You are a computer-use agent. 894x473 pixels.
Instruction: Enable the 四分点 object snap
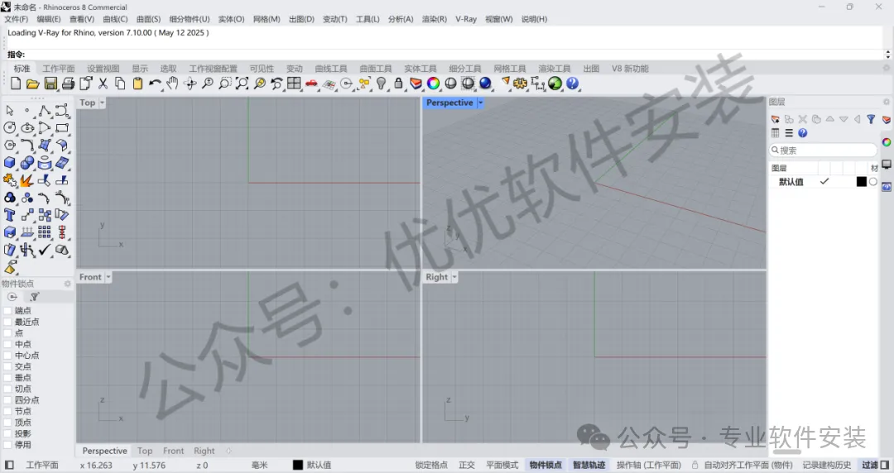click(x=8, y=400)
